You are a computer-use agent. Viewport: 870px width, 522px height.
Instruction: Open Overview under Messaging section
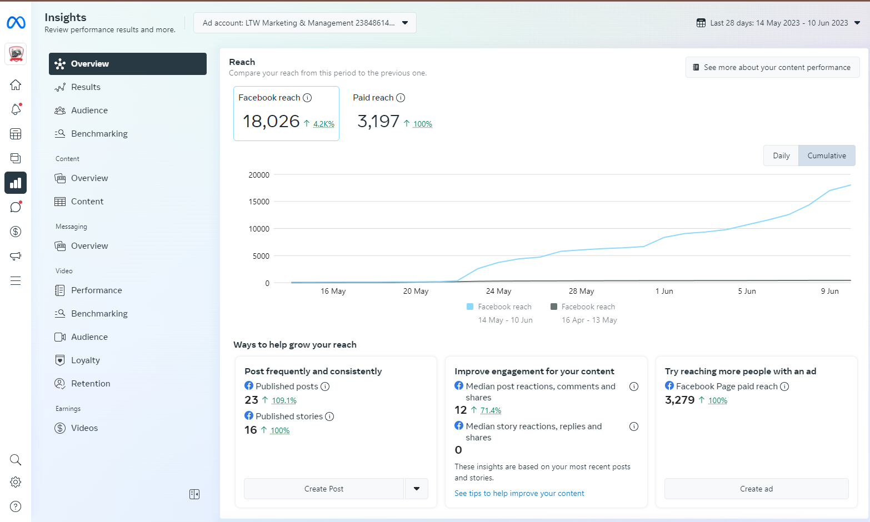click(x=128, y=246)
